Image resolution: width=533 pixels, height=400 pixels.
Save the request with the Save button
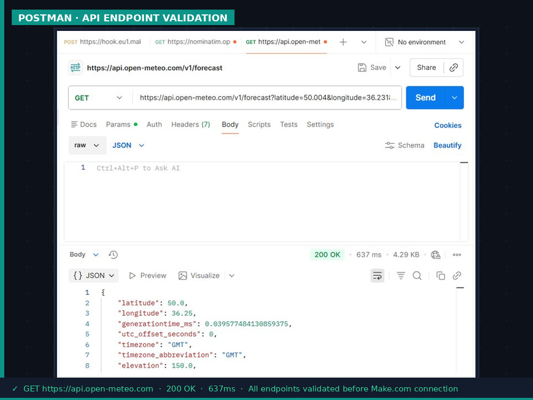click(x=372, y=67)
